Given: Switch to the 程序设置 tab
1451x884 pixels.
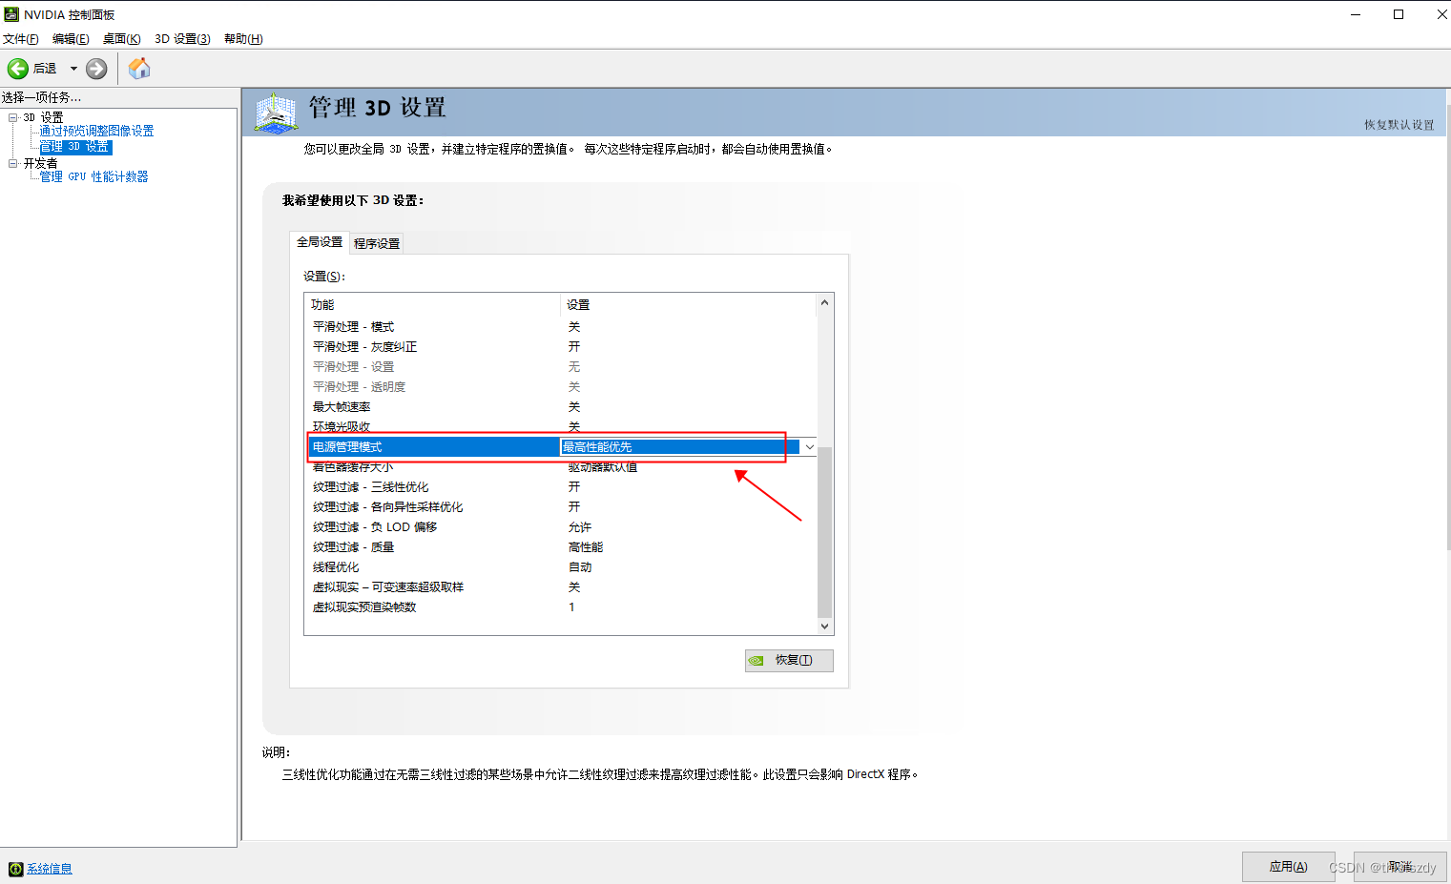Looking at the screenshot, I should click(x=377, y=244).
